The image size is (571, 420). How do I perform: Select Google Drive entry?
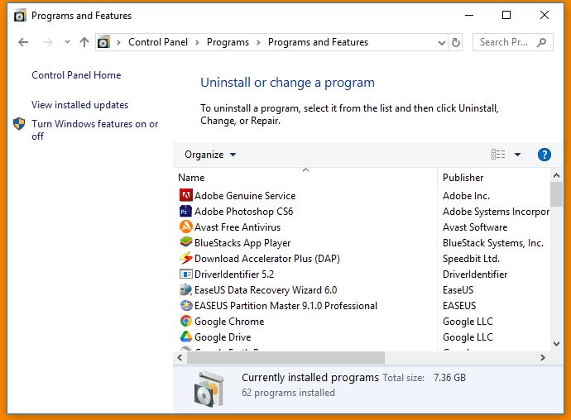pyautogui.click(x=223, y=337)
